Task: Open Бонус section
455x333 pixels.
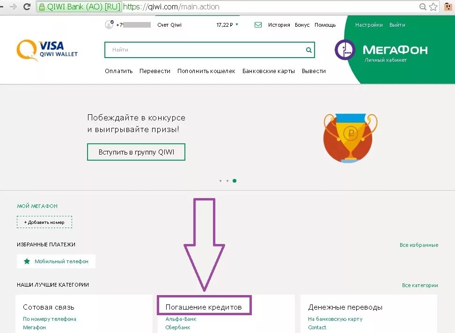Action: (302, 25)
